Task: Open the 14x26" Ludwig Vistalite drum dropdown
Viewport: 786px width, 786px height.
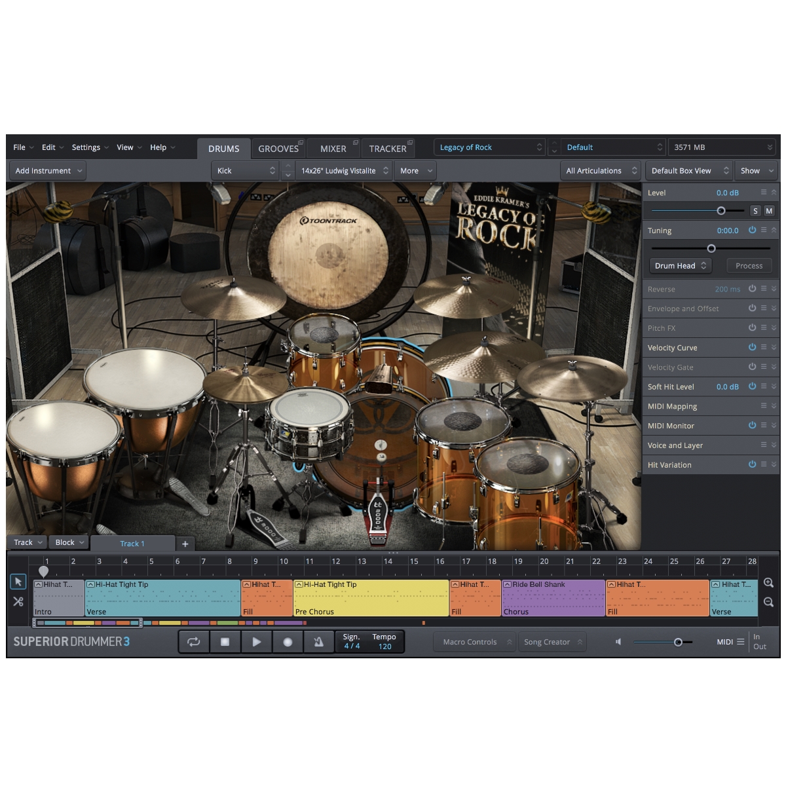Action: pyautogui.click(x=344, y=171)
